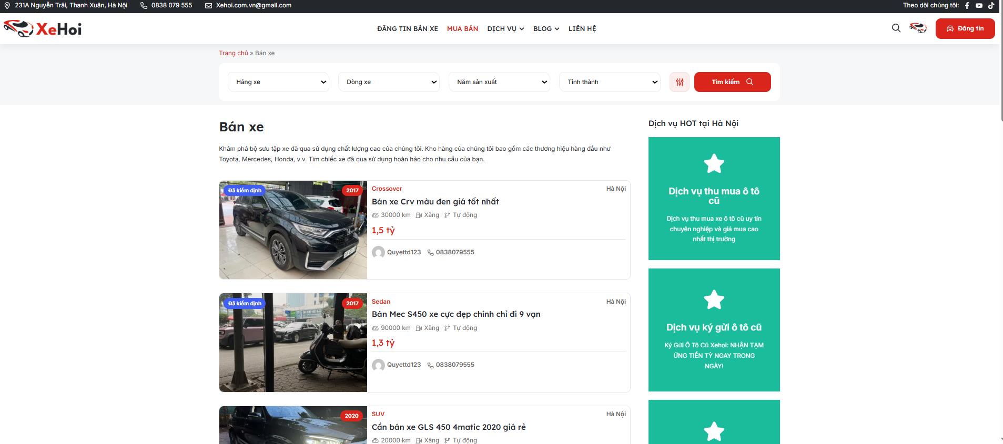Open listing Bán xe Crv màu đen giá tốt nhất

click(435, 201)
